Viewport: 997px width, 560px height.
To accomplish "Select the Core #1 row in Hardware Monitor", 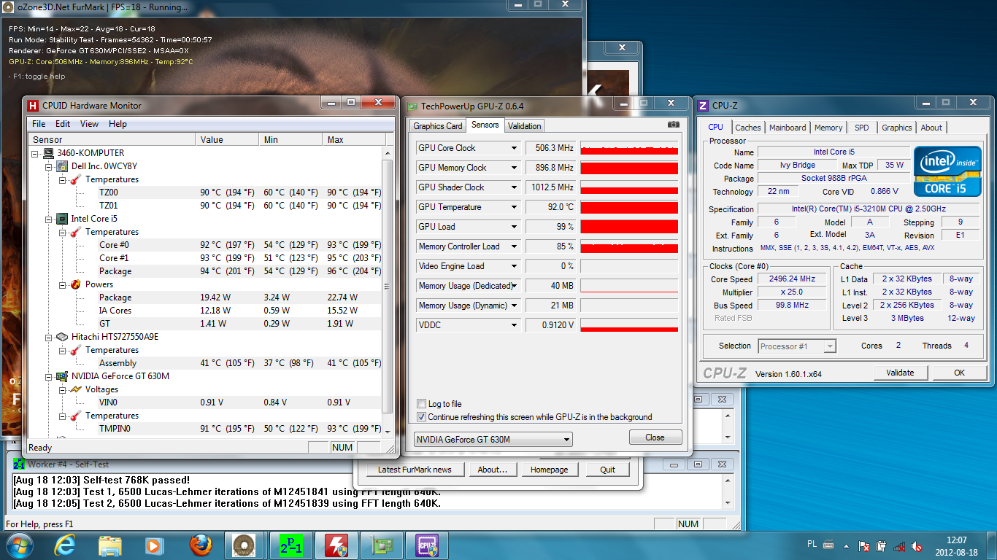I will [206, 258].
